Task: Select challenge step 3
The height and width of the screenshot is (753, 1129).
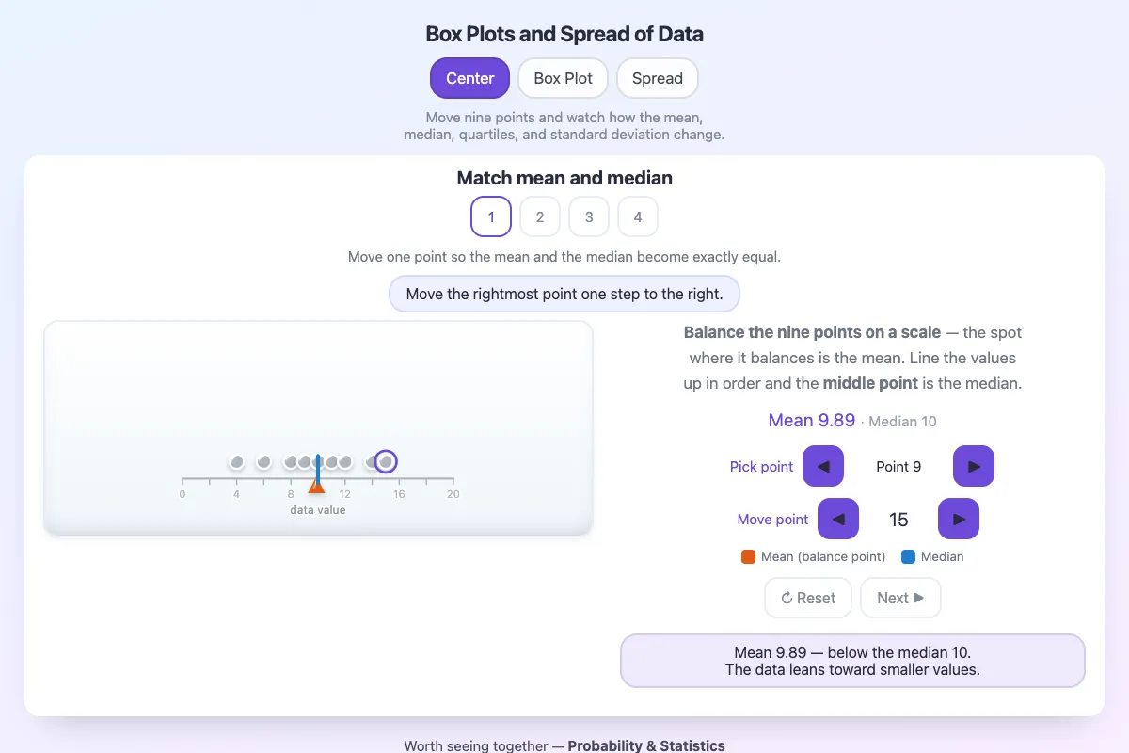Action: click(x=589, y=216)
